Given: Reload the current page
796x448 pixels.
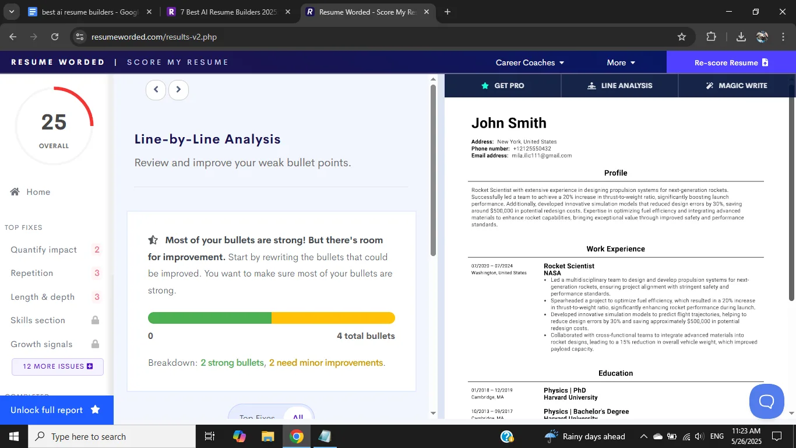Looking at the screenshot, I should (55, 37).
